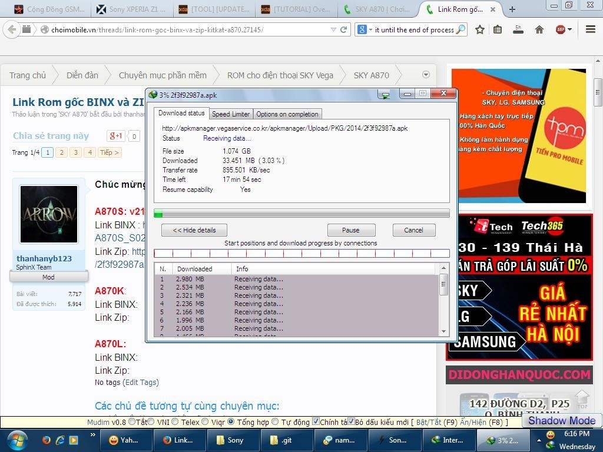Click the Google search engine icon
This screenshot has width=603, height=452.
click(362, 29)
